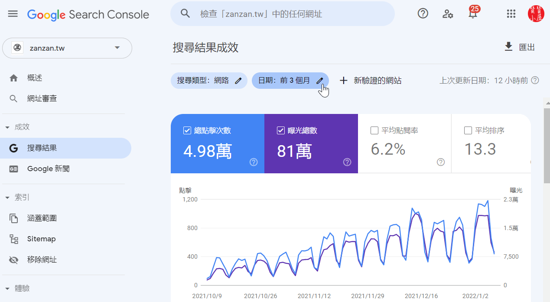Click the Google Search Console logo

88,14
